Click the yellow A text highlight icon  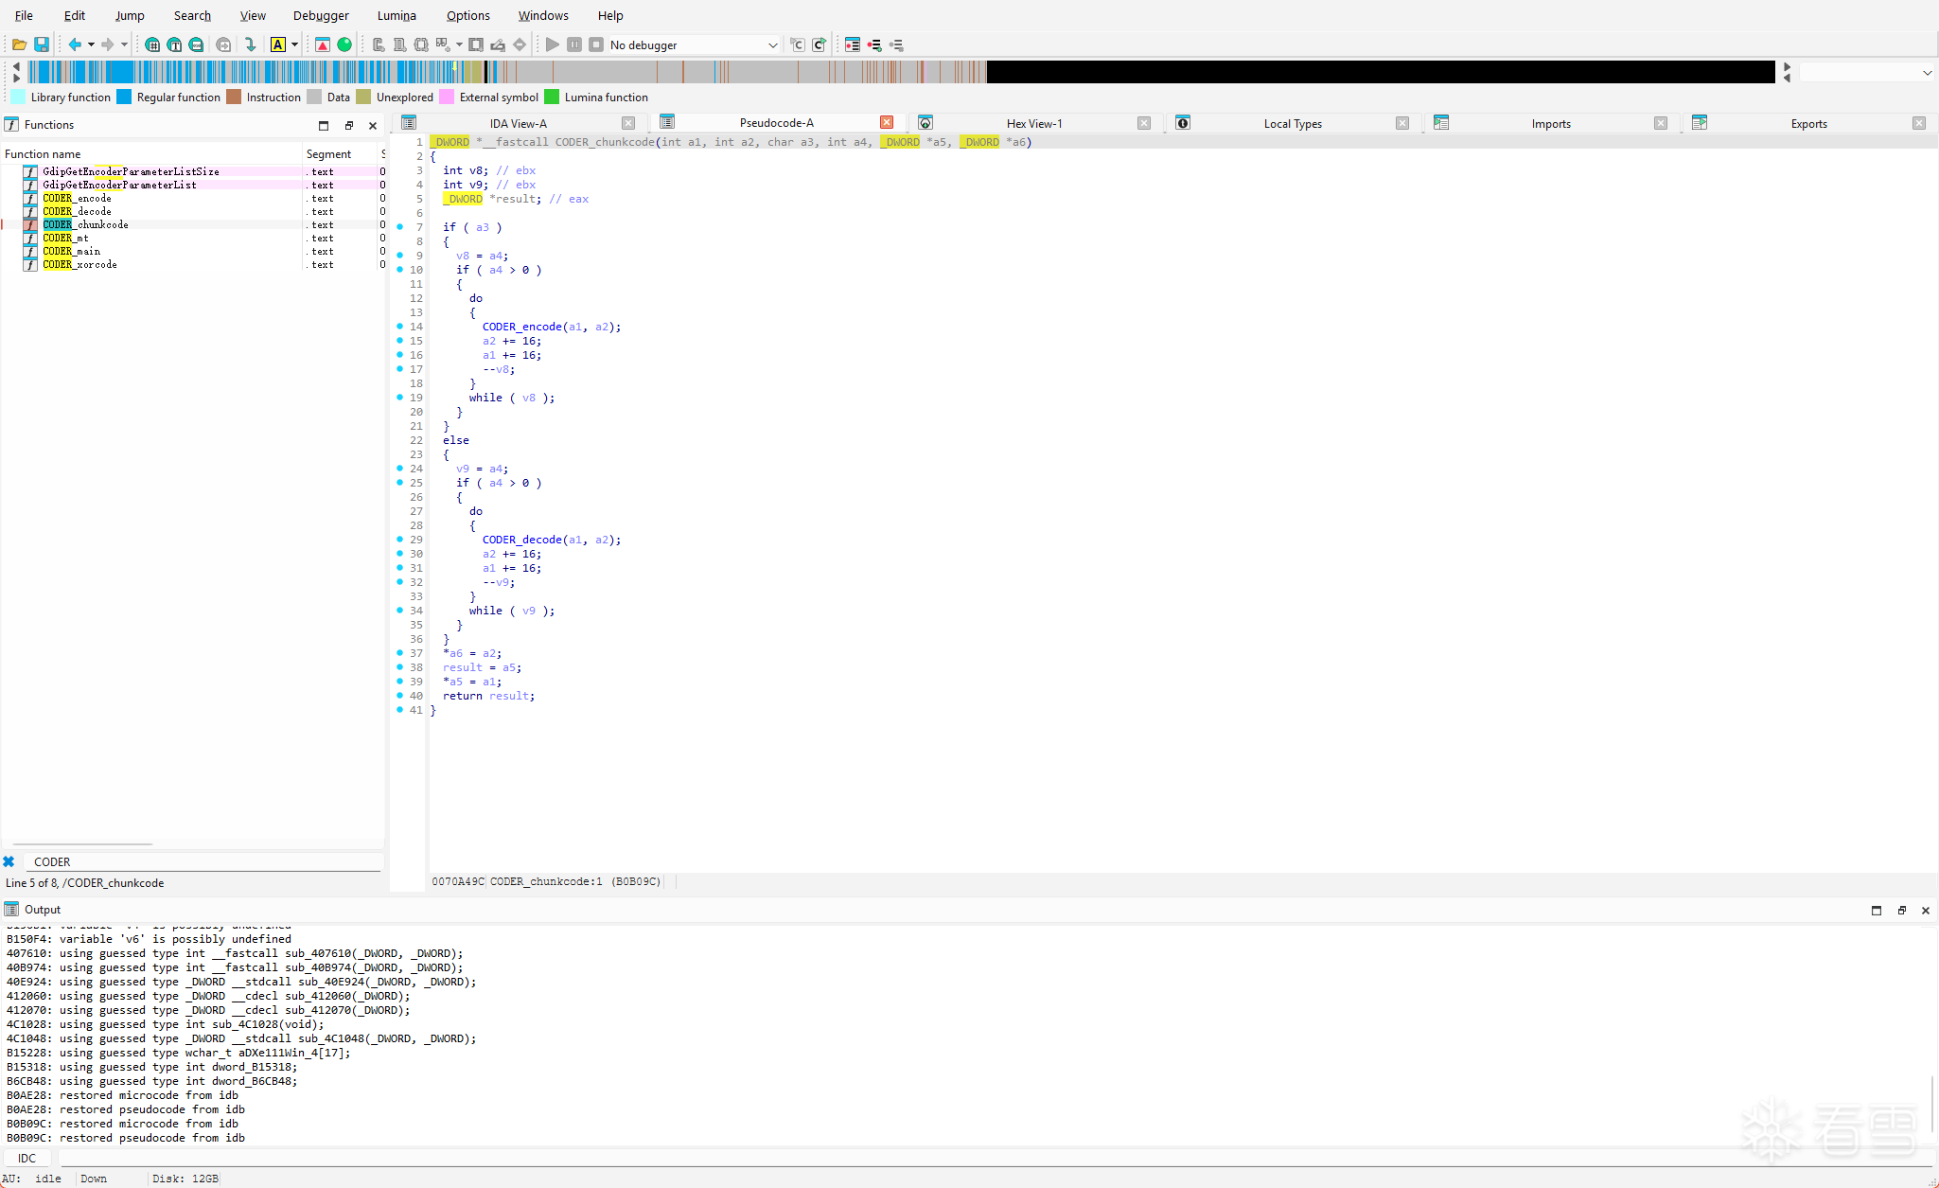point(278,44)
